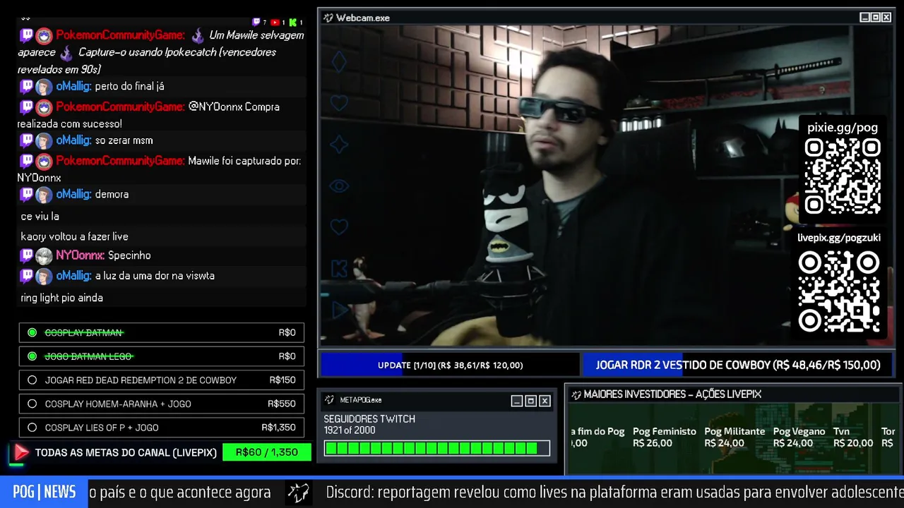
Task: Click oMallig username on the 'demora' message
Action: pyautogui.click(x=73, y=194)
